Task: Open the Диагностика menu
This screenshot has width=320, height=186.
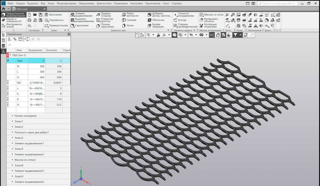Action: tap(104, 4)
